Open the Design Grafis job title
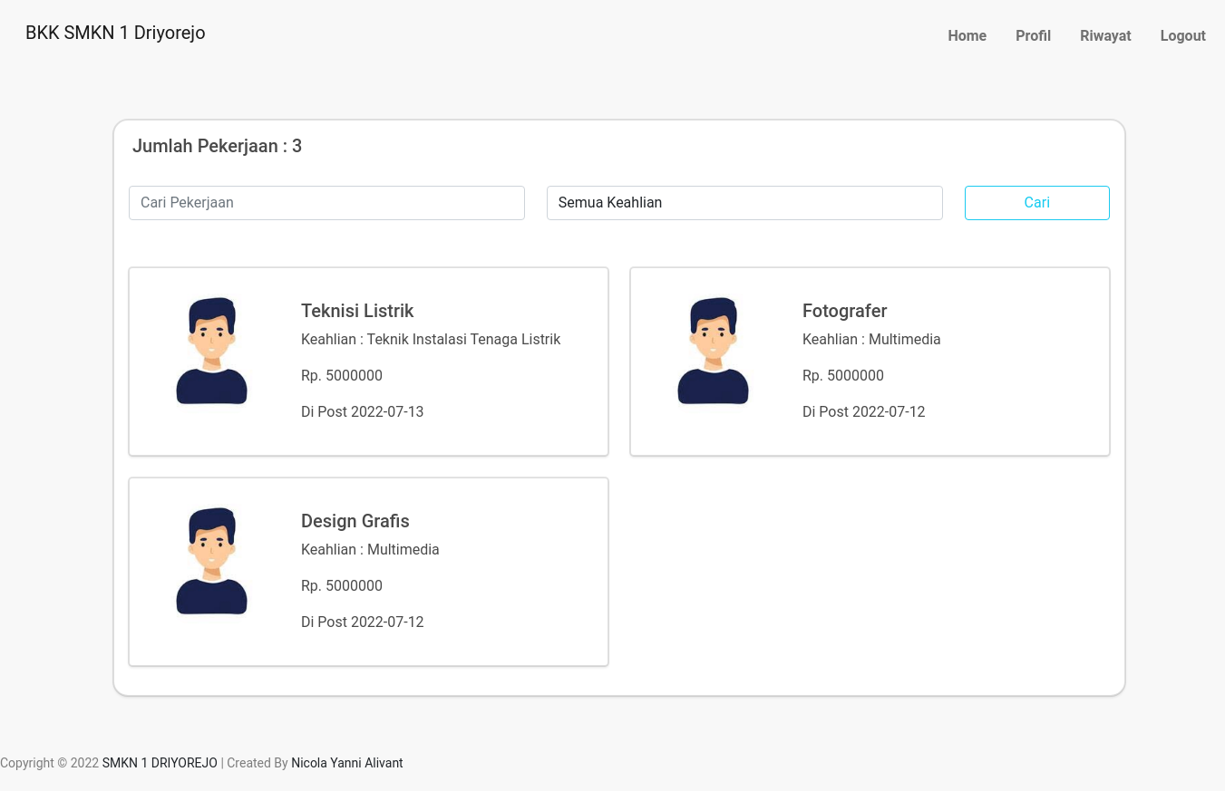The image size is (1225, 791). 355,521
